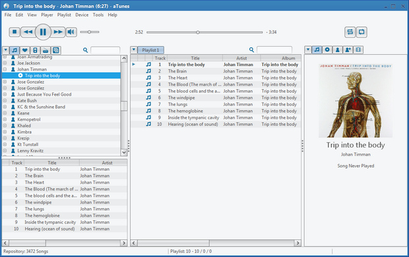Open the Player menu

(x=47, y=15)
